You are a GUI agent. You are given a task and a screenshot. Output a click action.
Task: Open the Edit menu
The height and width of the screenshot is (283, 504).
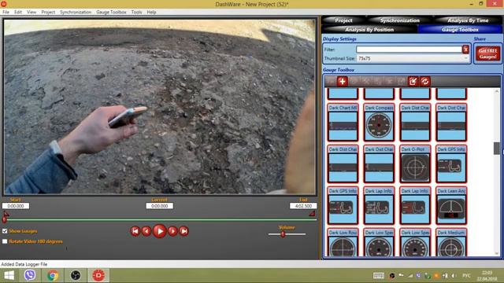(18, 12)
